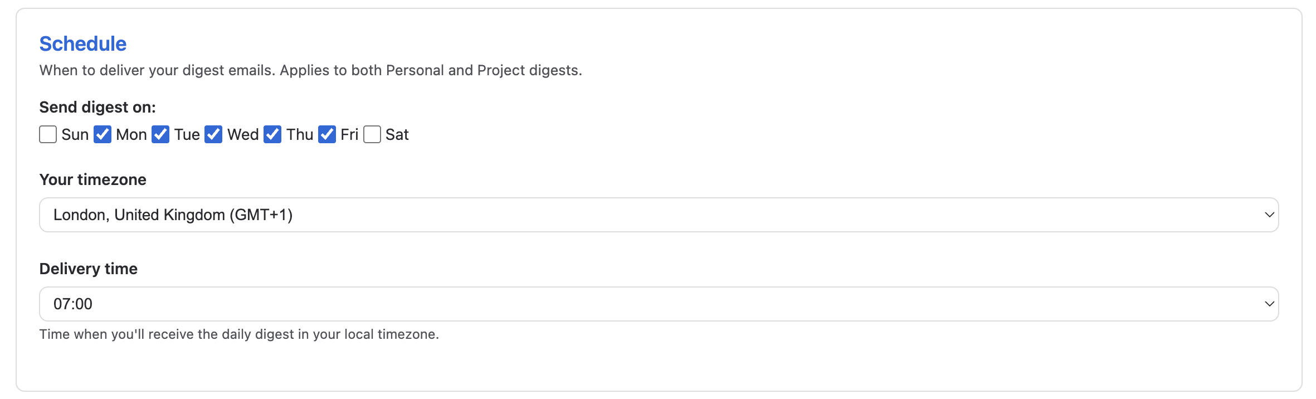Click the chevron arrow on timezone selector
The image size is (1316, 399).
coord(1269,215)
